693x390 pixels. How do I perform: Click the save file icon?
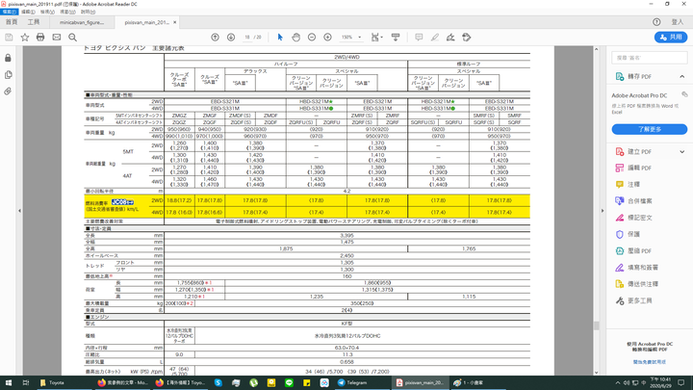pos(9,38)
